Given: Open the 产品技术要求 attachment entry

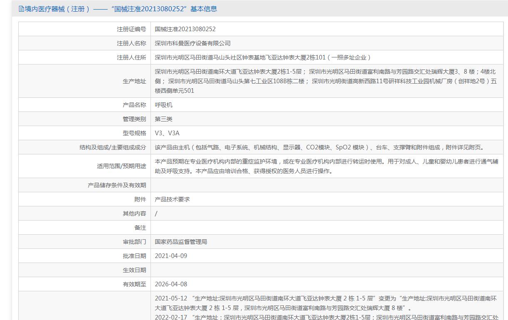Looking at the screenshot, I should point(172,199).
